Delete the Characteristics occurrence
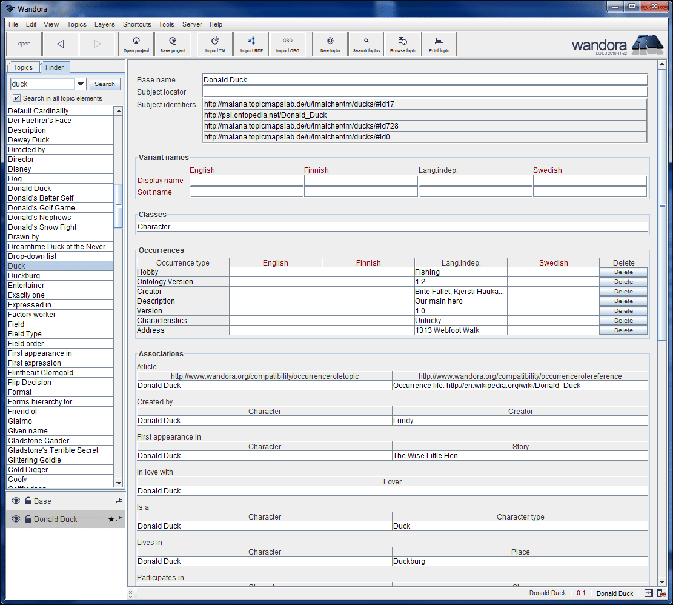 (x=623, y=320)
